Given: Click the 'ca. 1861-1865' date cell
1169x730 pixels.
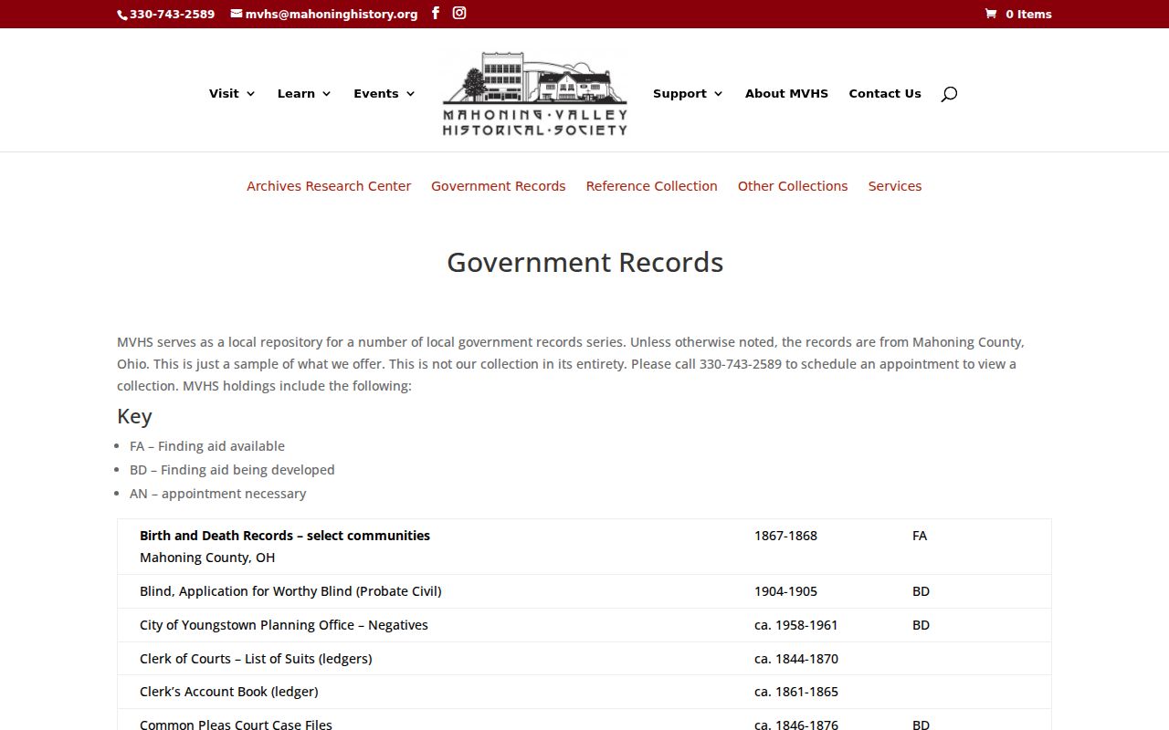Looking at the screenshot, I should [796, 692].
